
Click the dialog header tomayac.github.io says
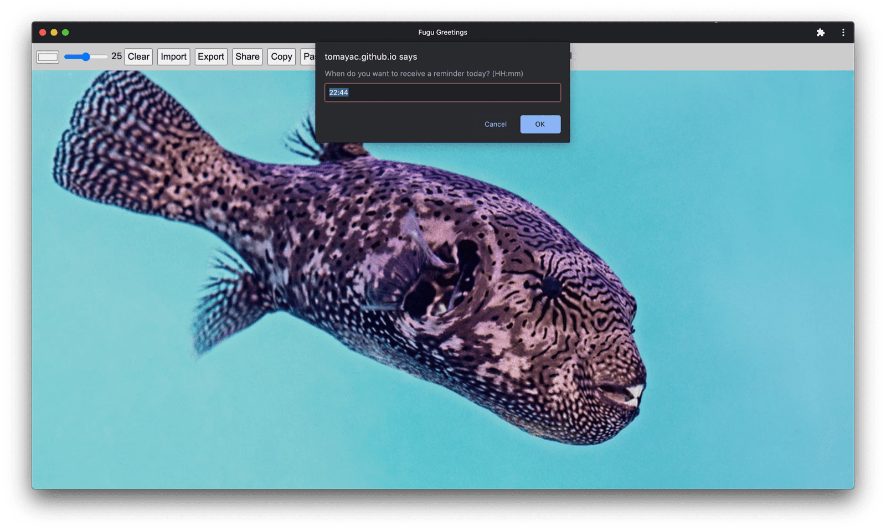tap(370, 56)
